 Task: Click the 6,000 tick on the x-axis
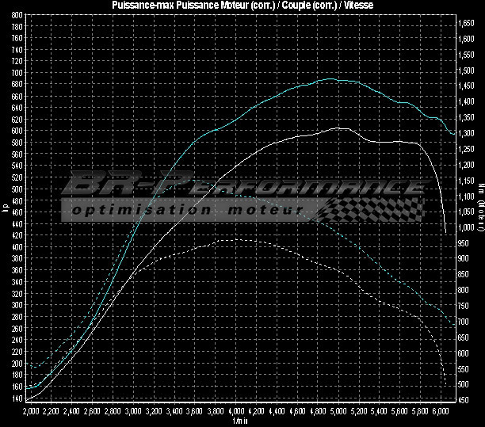click(x=441, y=412)
